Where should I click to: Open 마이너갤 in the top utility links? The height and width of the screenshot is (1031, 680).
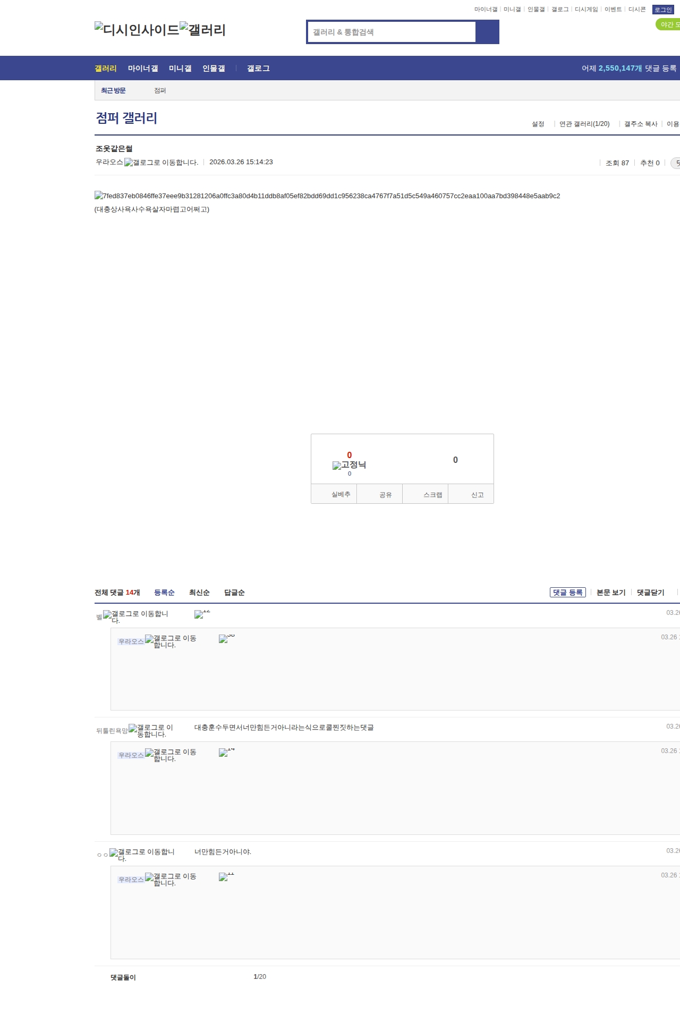486,10
